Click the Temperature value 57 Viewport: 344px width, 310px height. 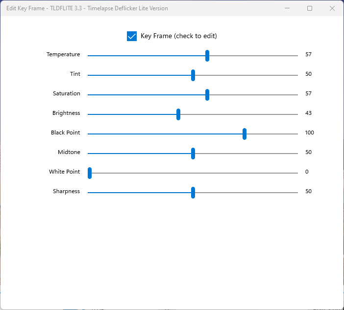(308, 54)
